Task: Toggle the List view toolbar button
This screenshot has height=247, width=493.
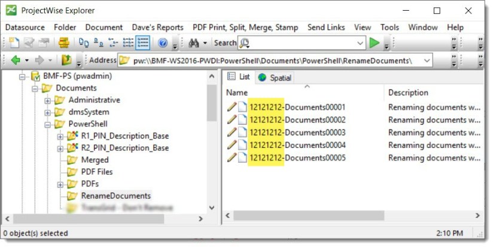Action: 128,43
